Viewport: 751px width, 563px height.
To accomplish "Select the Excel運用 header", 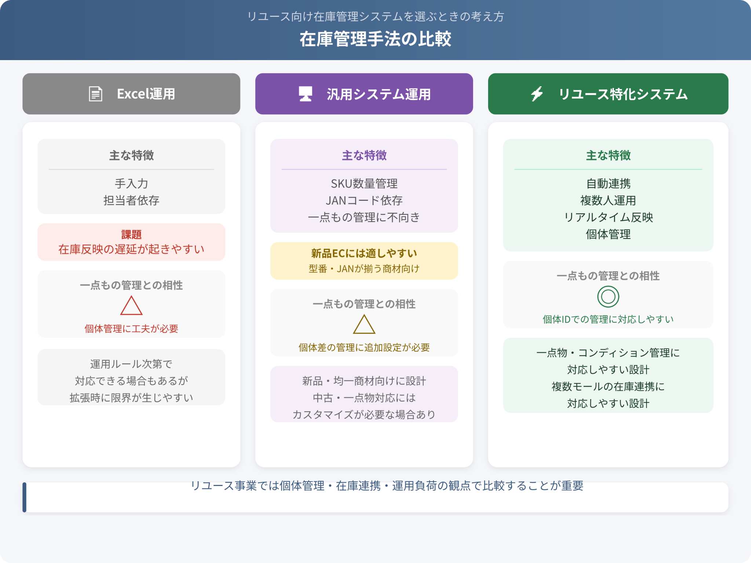I will point(131,94).
